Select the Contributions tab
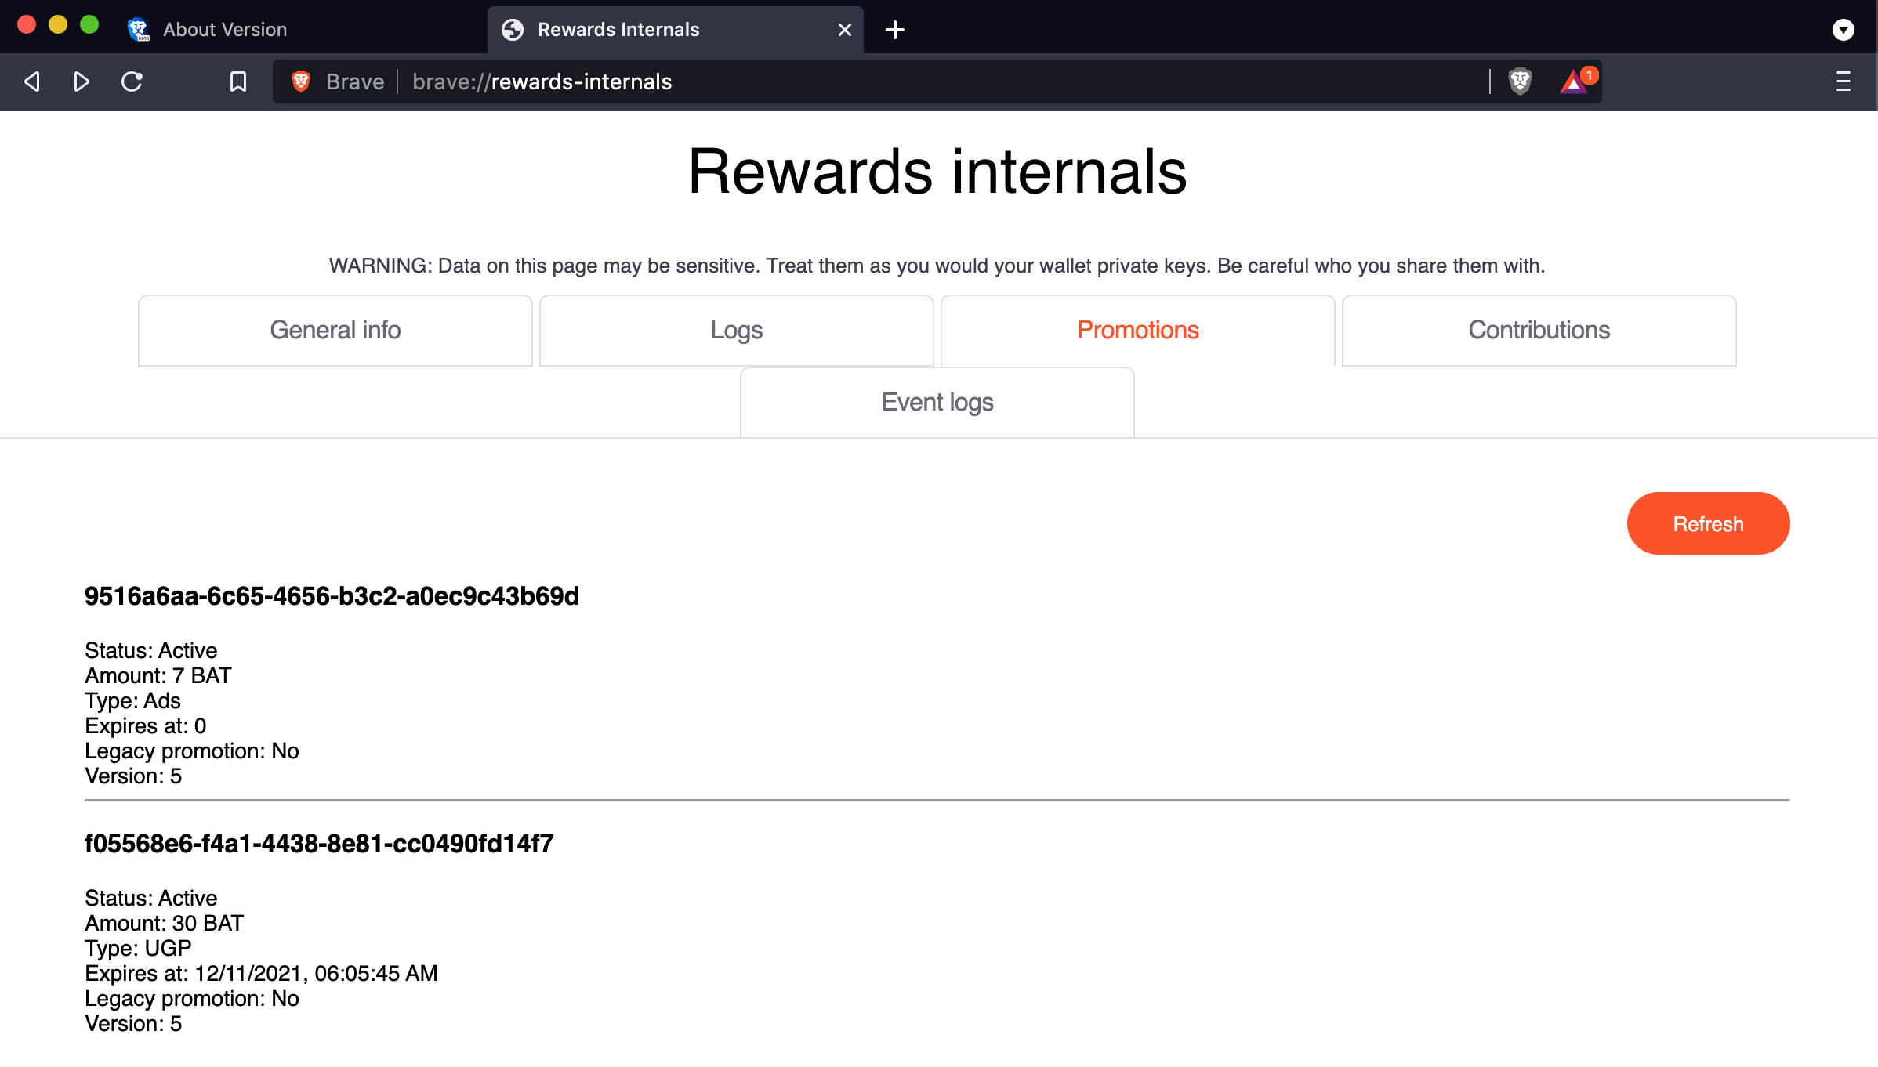The image size is (1878, 1067). point(1538,330)
